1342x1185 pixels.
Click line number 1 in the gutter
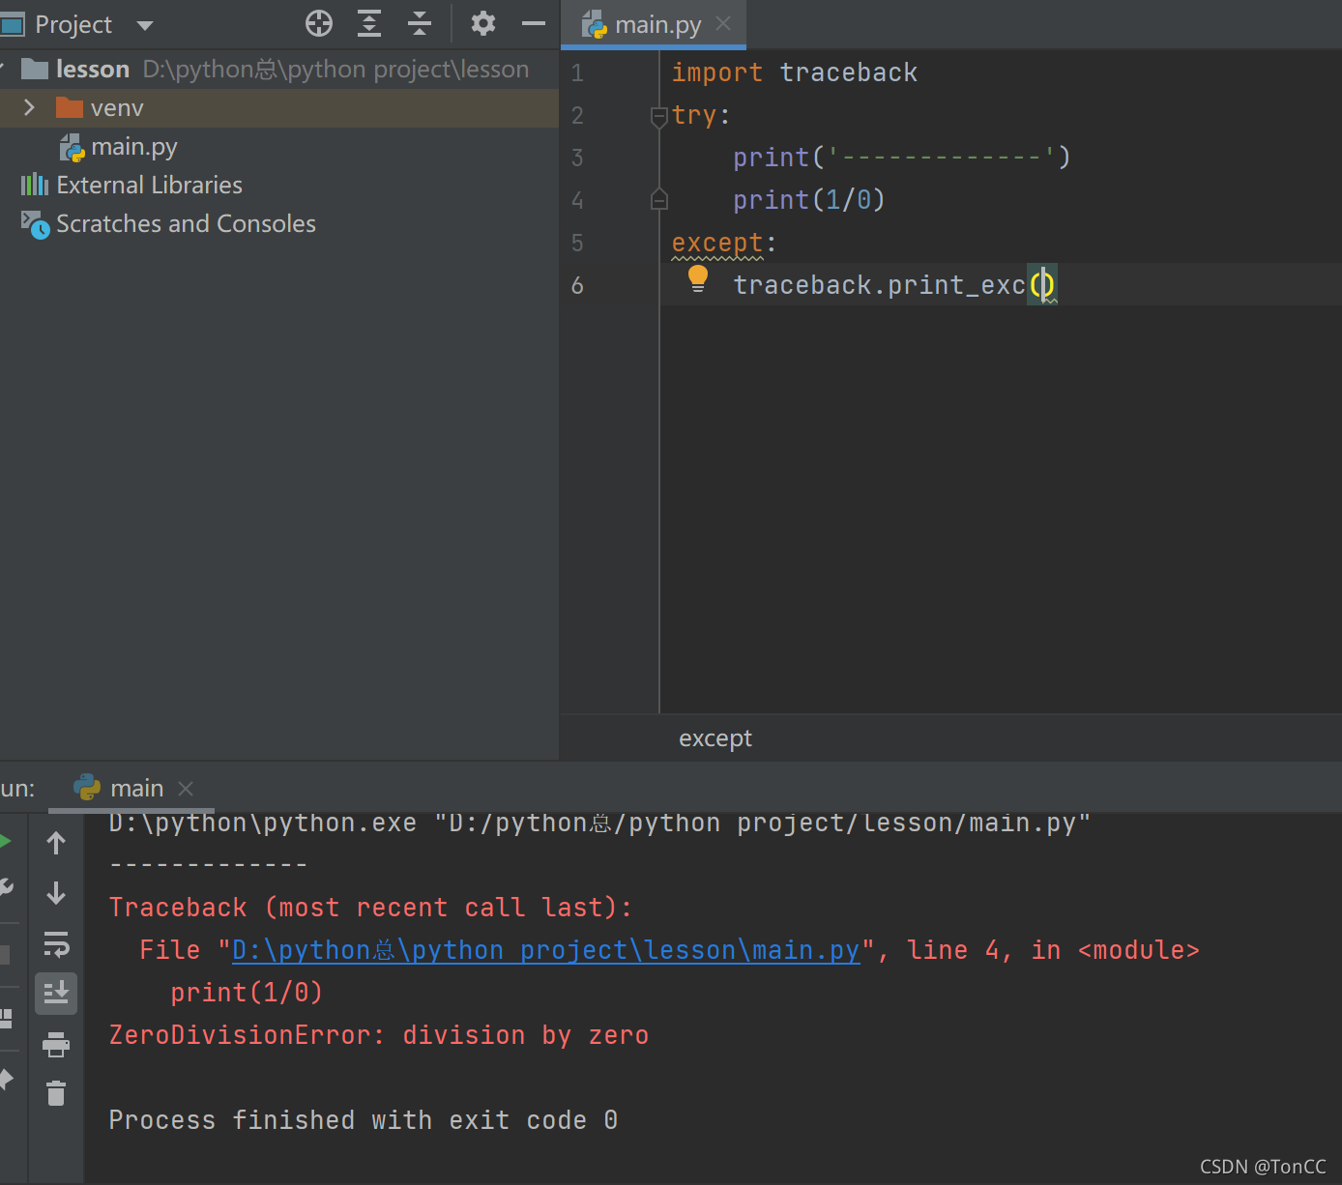(577, 73)
